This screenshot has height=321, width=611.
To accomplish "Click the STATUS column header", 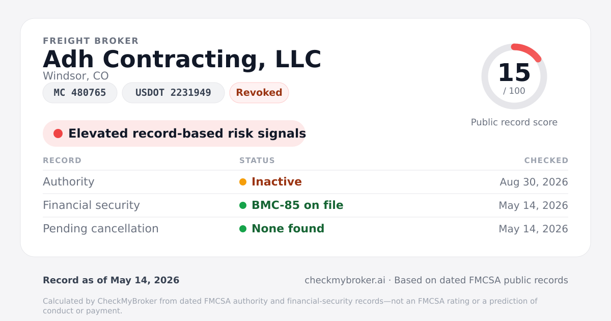I will pos(257,160).
